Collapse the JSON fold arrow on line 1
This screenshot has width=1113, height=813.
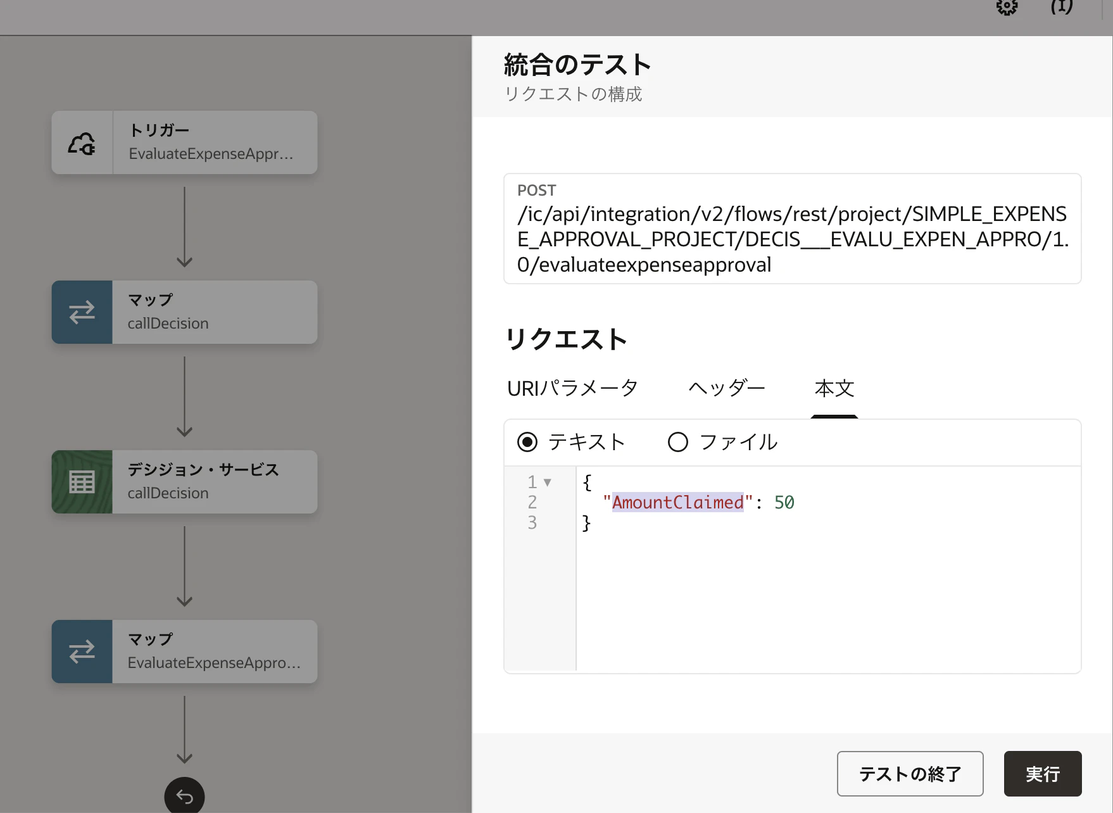tap(548, 482)
